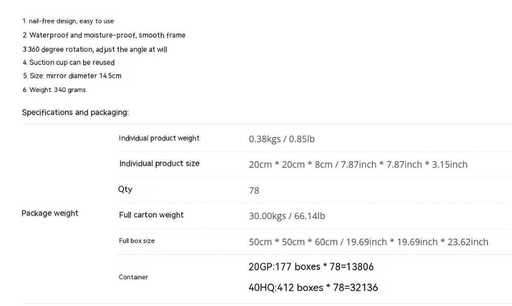512x306 pixels.
Task: Click the "Individual product weight" label
Action: point(159,139)
